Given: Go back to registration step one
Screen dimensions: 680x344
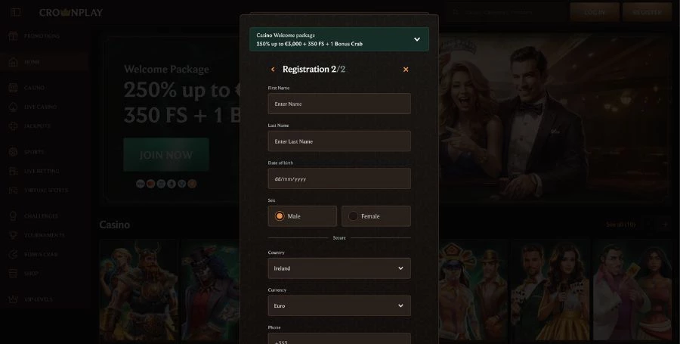Looking at the screenshot, I should click(273, 70).
